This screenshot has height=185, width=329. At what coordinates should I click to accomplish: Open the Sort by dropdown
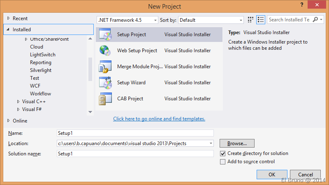[211, 20]
